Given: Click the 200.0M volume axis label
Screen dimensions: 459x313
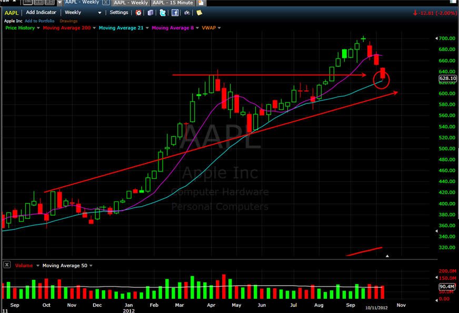Looking at the screenshot, I should [x=447, y=271].
